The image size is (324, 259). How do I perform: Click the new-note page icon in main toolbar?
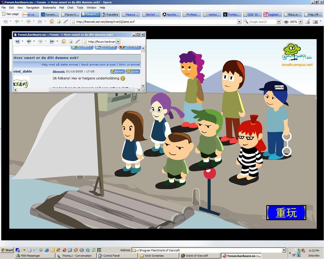click(x=59, y=22)
